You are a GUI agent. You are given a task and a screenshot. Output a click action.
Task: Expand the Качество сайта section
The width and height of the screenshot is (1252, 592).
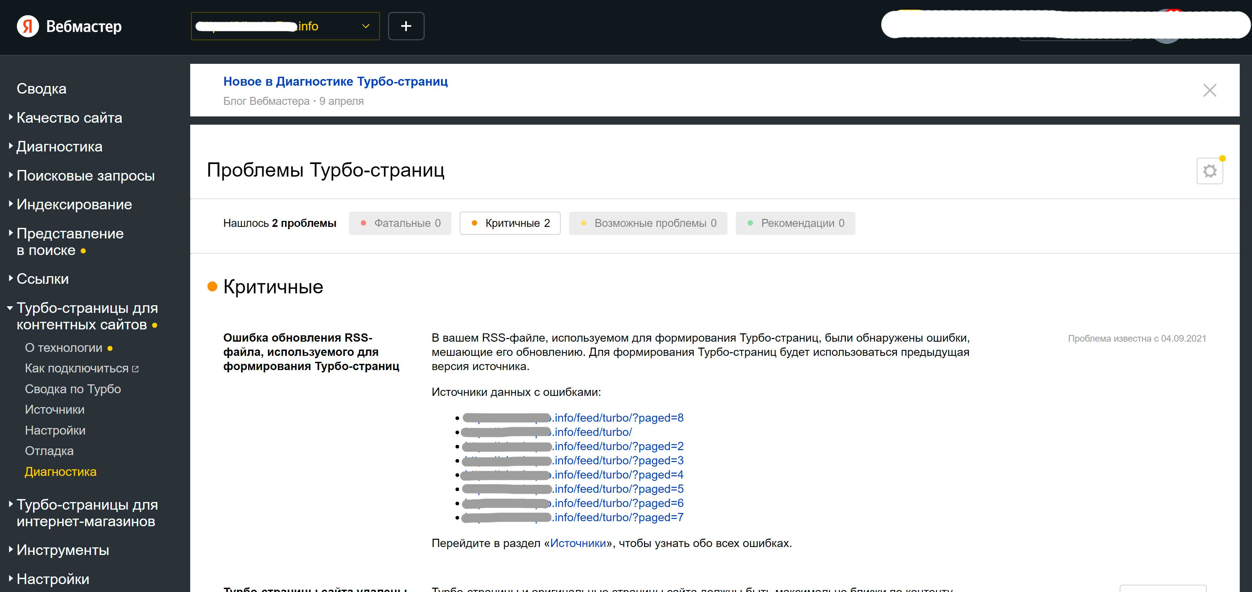(69, 118)
